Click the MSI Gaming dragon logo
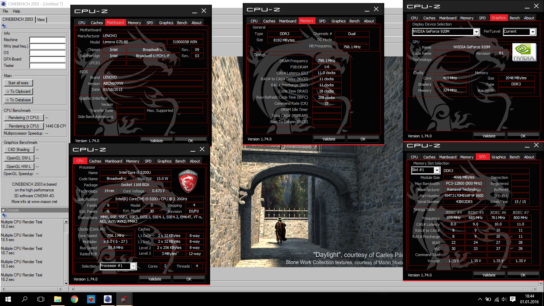This screenshot has width=544, height=306. point(188,181)
